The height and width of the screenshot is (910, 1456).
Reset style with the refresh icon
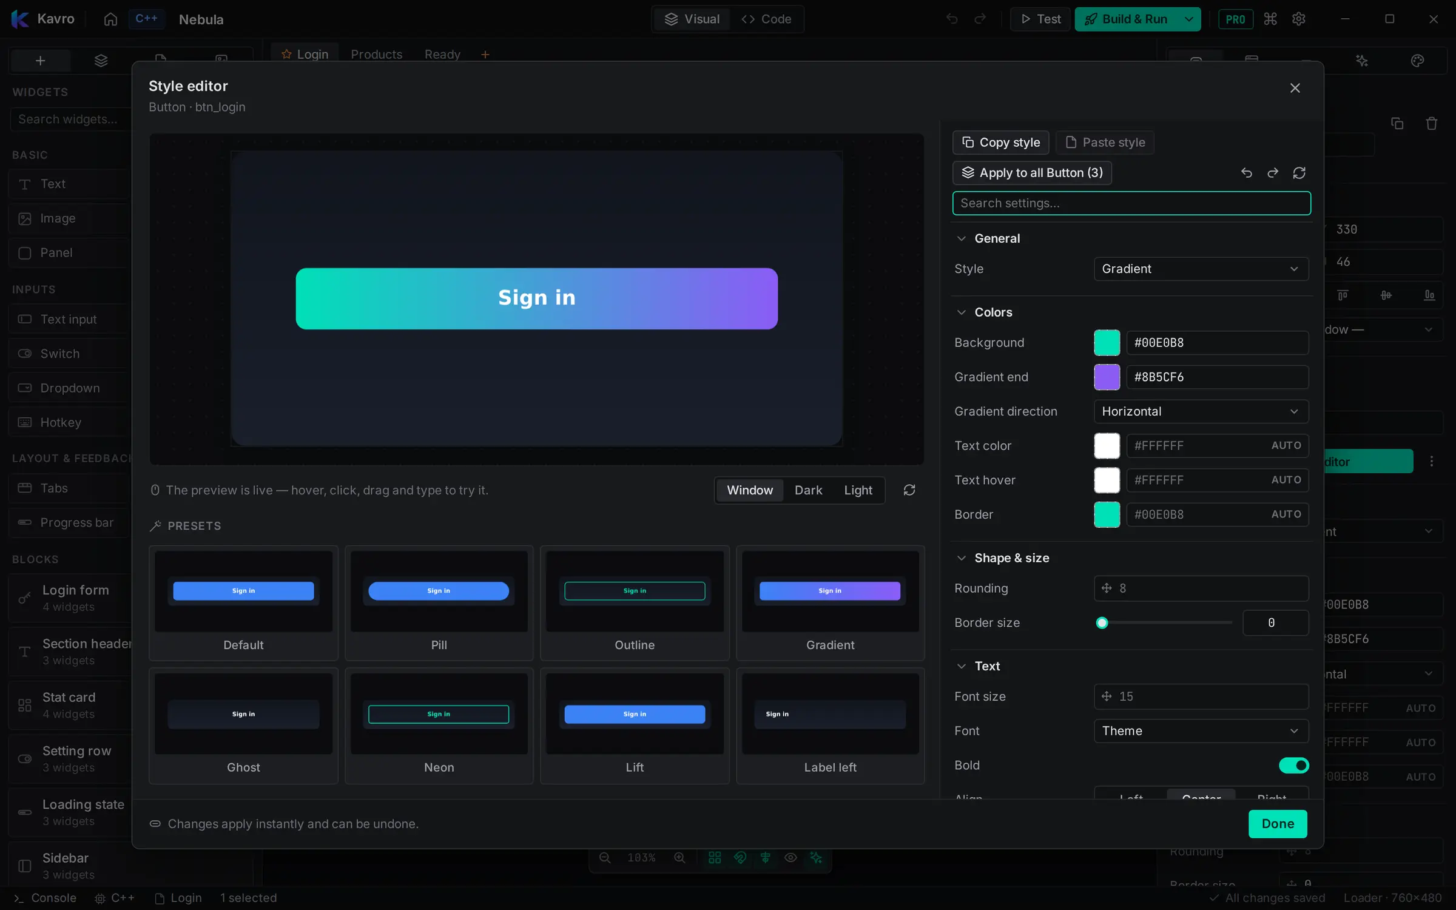(1299, 173)
